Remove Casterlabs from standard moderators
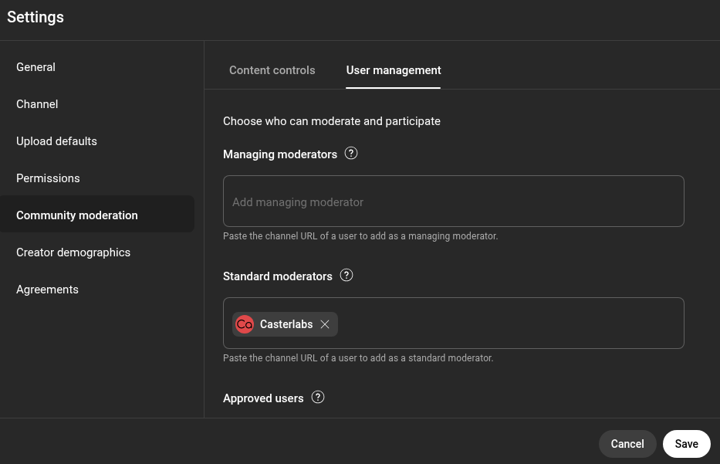 click(x=325, y=324)
